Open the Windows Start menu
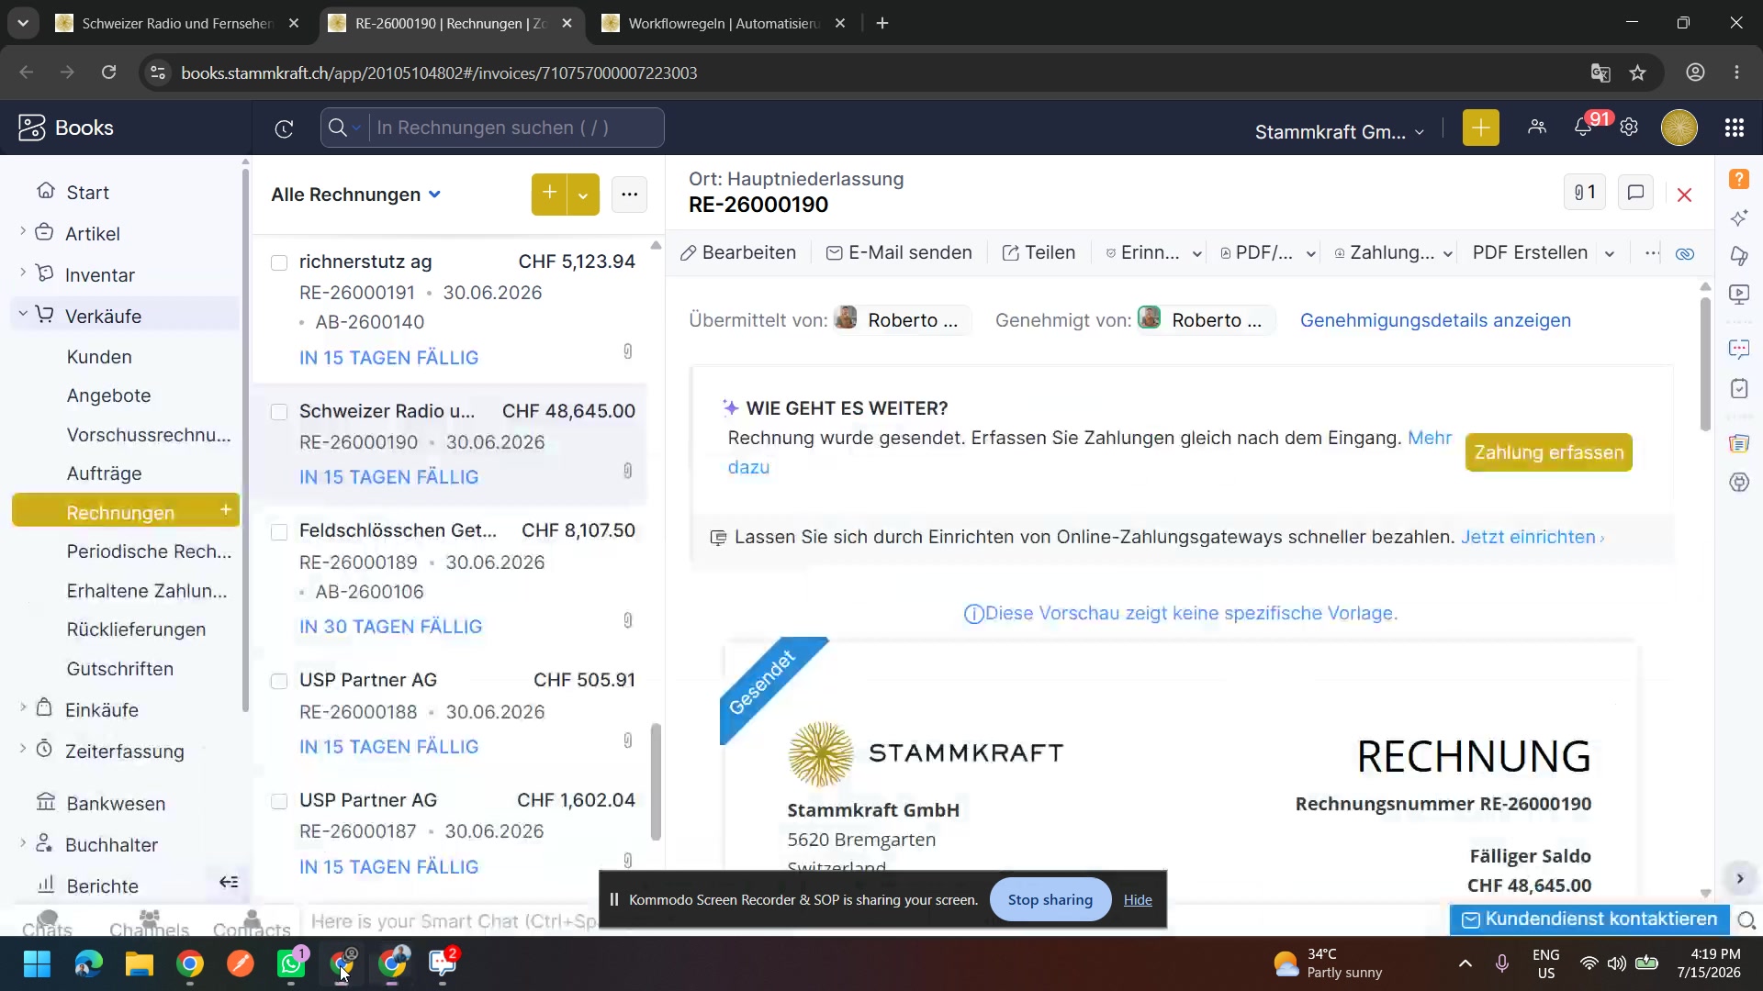 click(38, 963)
